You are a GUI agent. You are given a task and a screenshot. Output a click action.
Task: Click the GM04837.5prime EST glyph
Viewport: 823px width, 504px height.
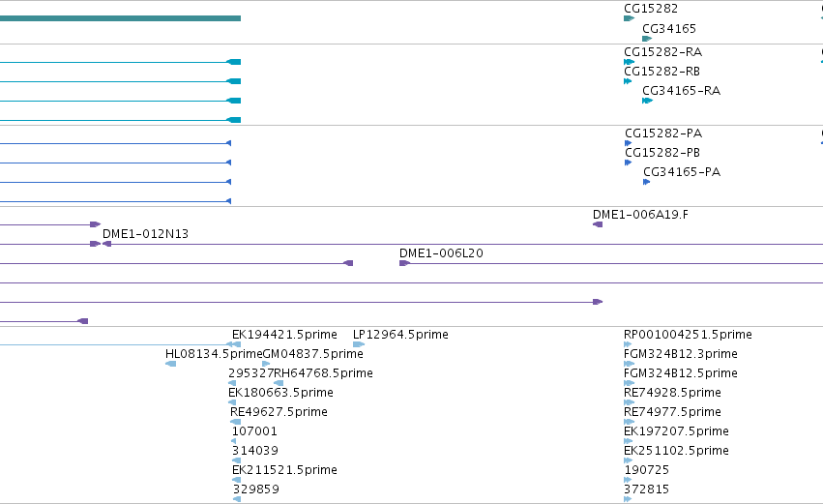pyautogui.click(x=266, y=364)
